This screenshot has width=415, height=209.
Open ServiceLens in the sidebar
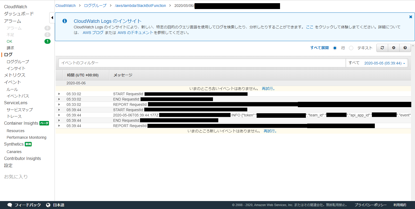(x=16, y=103)
